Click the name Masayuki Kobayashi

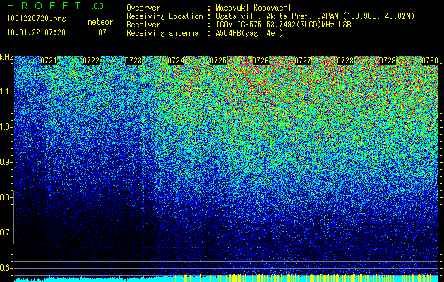tap(253, 8)
